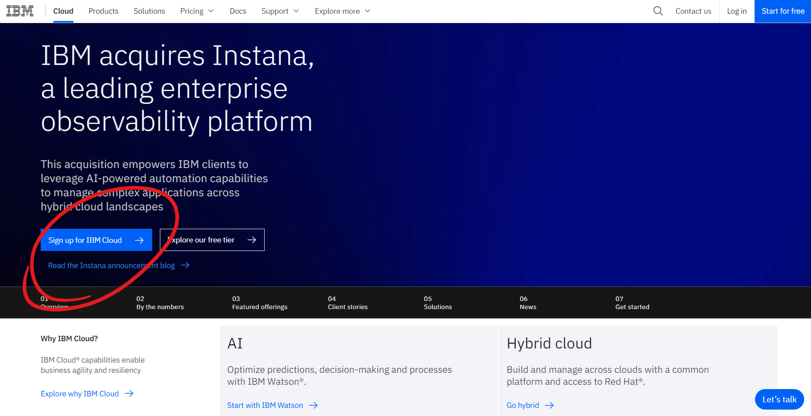
Task: Click arrow icon on Explore our free tier
Action: [x=252, y=240]
